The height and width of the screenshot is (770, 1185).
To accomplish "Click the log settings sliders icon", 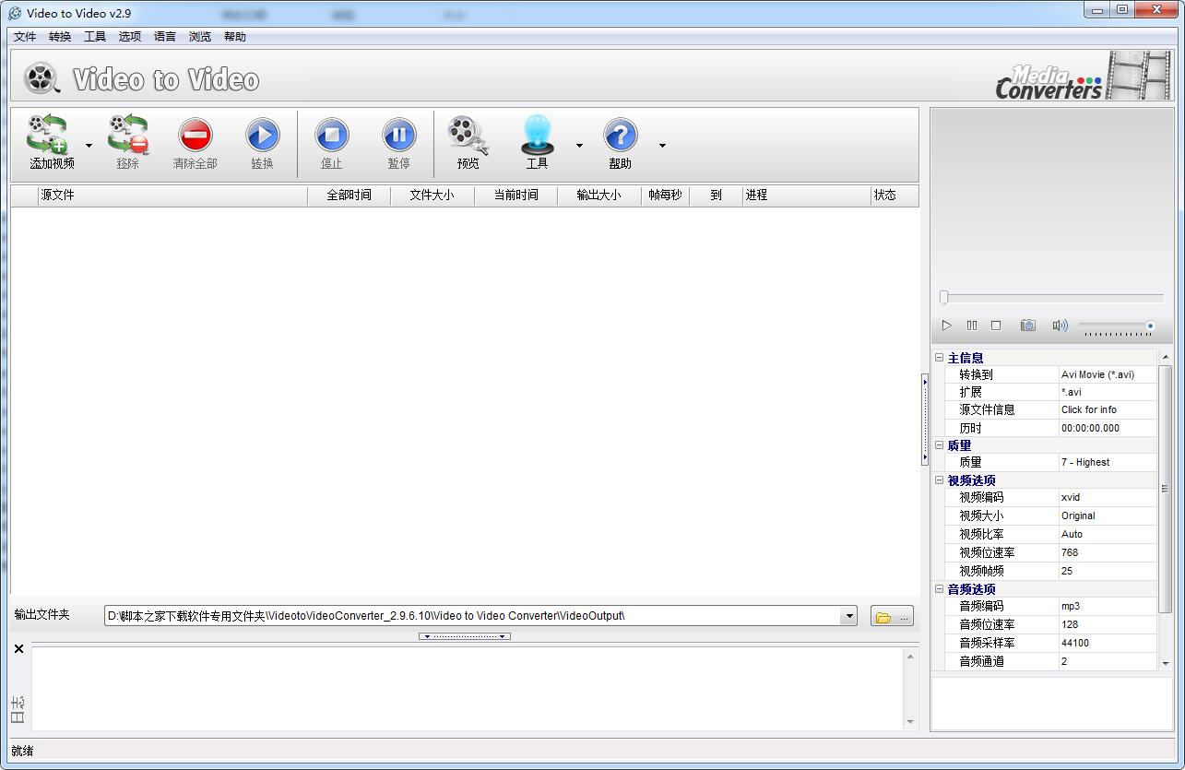I will [x=18, y=703].
